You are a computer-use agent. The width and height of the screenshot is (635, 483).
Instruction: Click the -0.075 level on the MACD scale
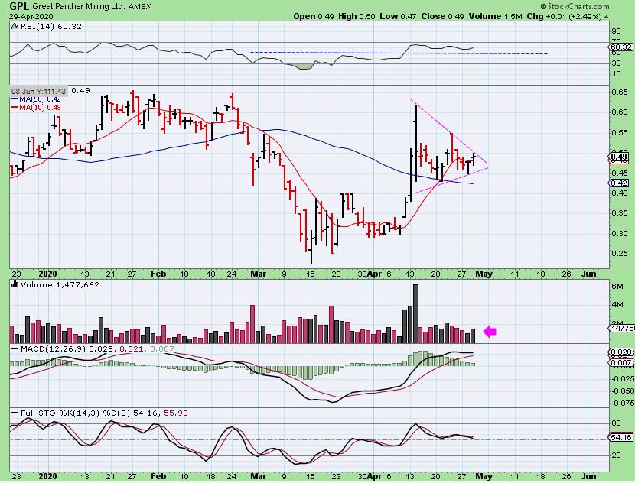[x=623, y=403]
